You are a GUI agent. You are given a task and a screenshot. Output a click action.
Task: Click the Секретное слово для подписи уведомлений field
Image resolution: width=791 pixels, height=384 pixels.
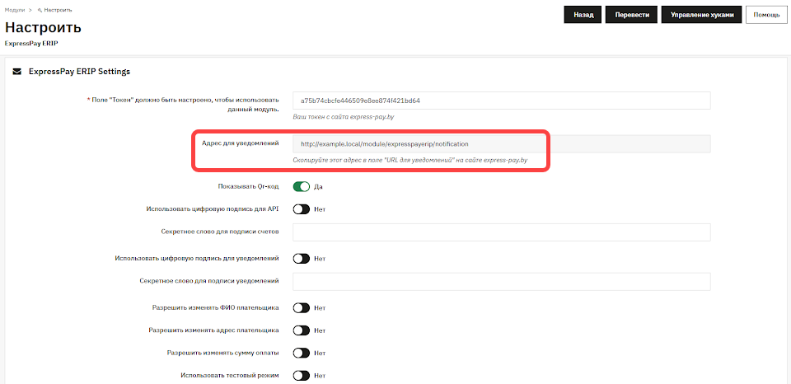pos(502,282)
